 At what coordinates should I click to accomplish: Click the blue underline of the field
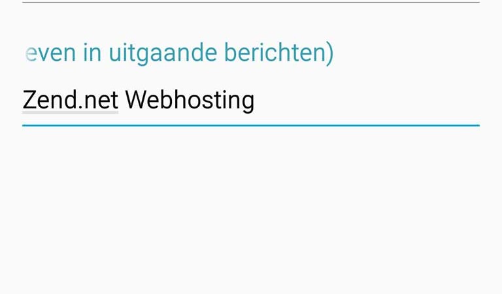pyautogui.click(x=251, y=125)
